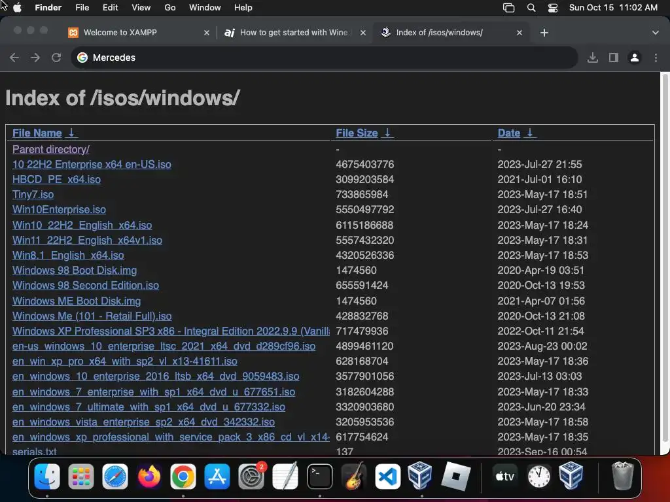
Task: Click Win11_22H2_English_x64v1.iso link
Action: click(x=87, y=241)
